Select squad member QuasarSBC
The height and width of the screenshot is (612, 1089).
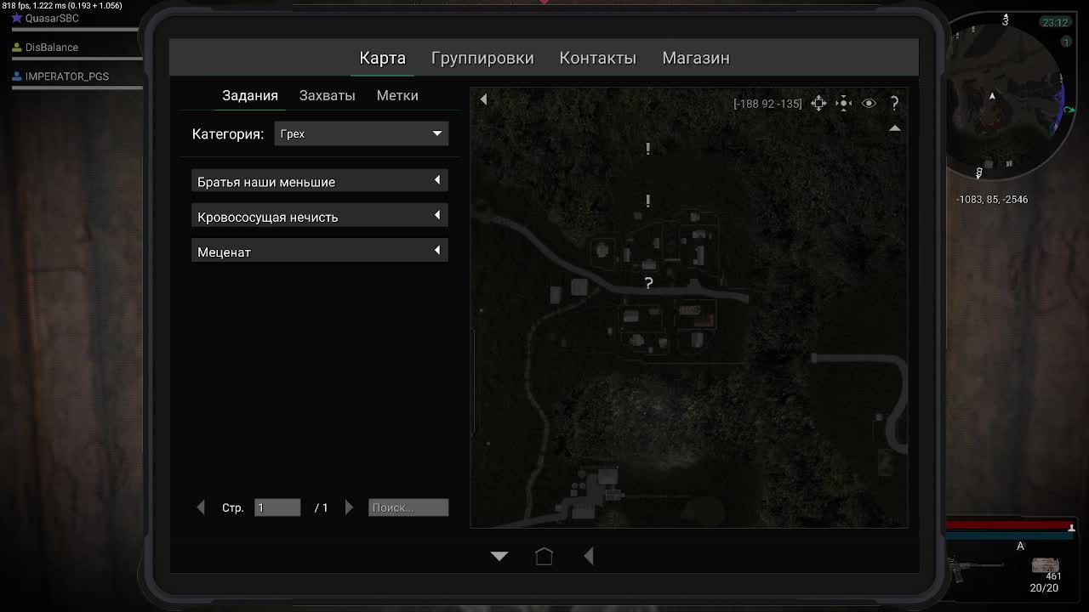(x=52, y=18)
